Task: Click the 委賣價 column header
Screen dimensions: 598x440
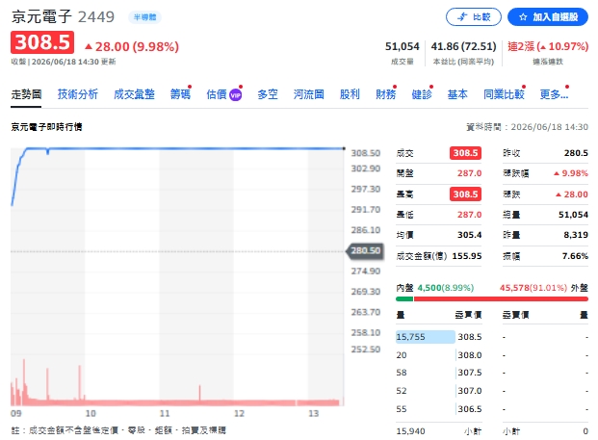Action: point(515,315)
